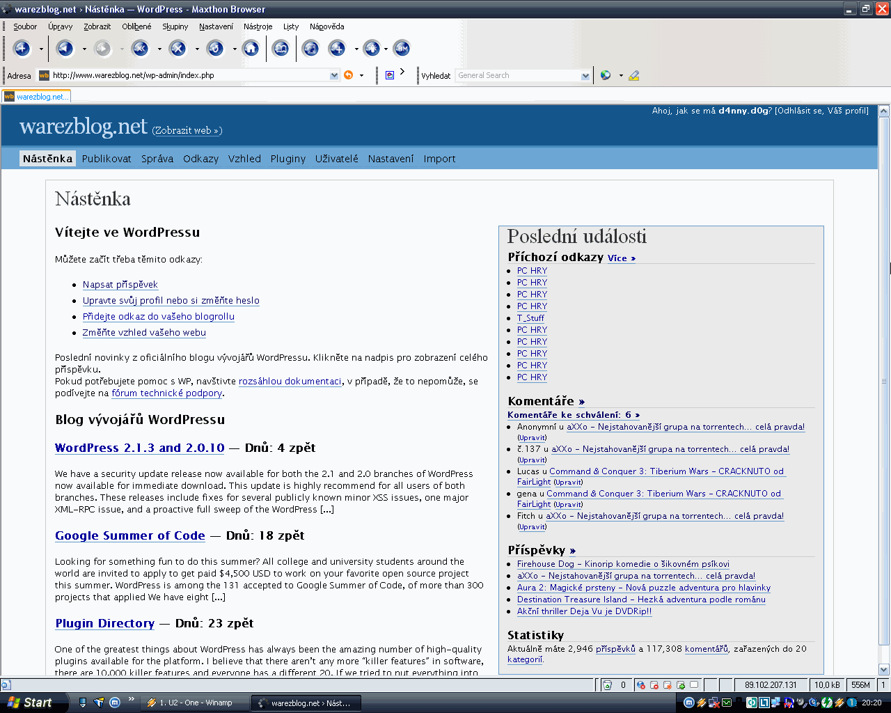This screenshot has width=891, height=713.
Task: Open the Nápověda menu
Action: tap(327, 26)
